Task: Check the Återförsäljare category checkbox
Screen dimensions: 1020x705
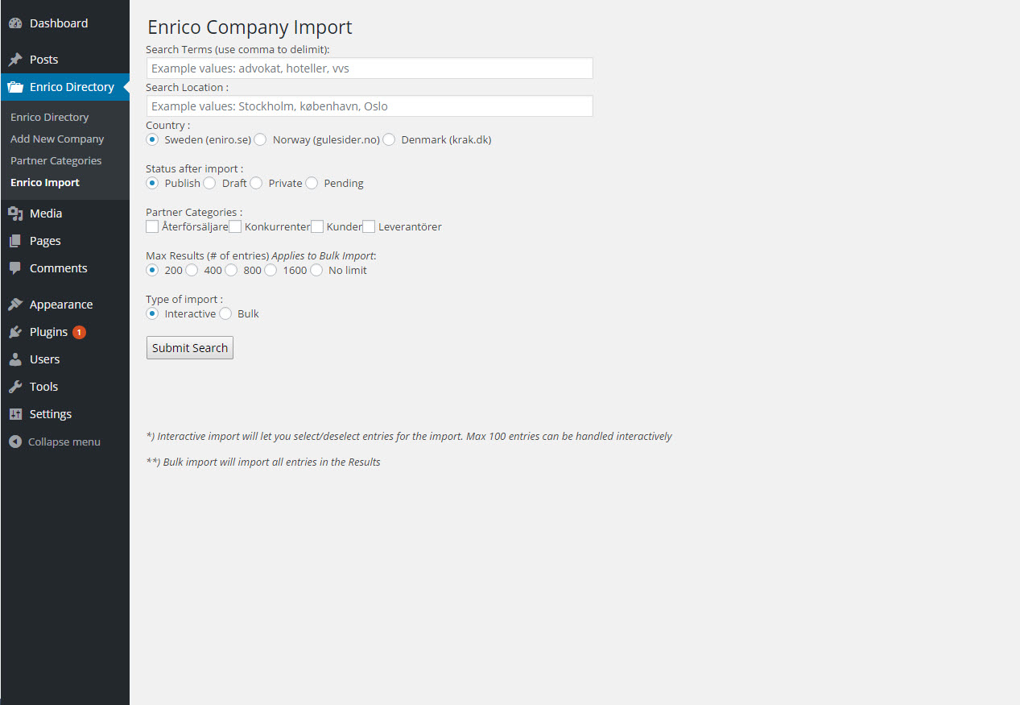Action: (152, 226)
